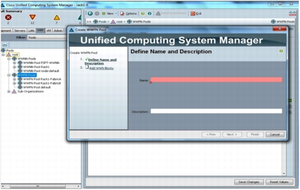Open the New toolbar menu
The width and height of the screenshot is (300, 190).
[110, 13]
